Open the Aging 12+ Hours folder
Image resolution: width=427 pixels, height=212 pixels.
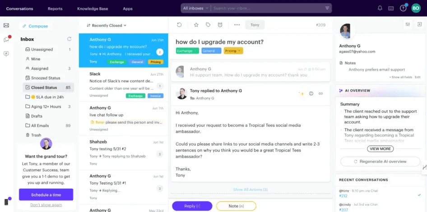coord(48,107)
